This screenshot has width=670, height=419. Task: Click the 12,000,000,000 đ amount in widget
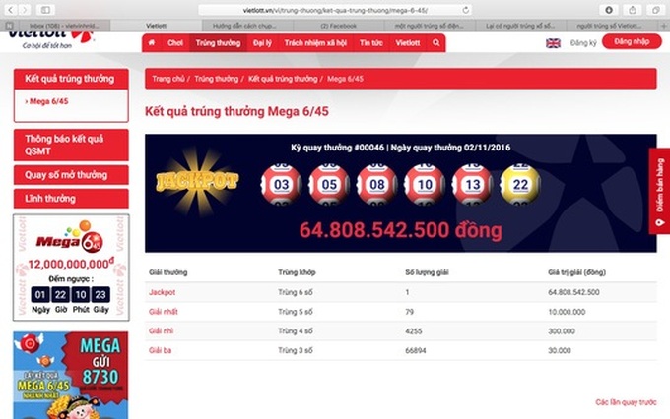[71, 264]
